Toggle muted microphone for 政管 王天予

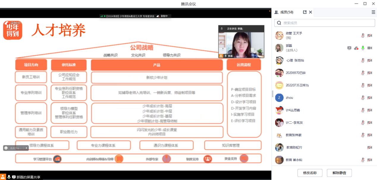pyautogui.click(x=363, y=36)
